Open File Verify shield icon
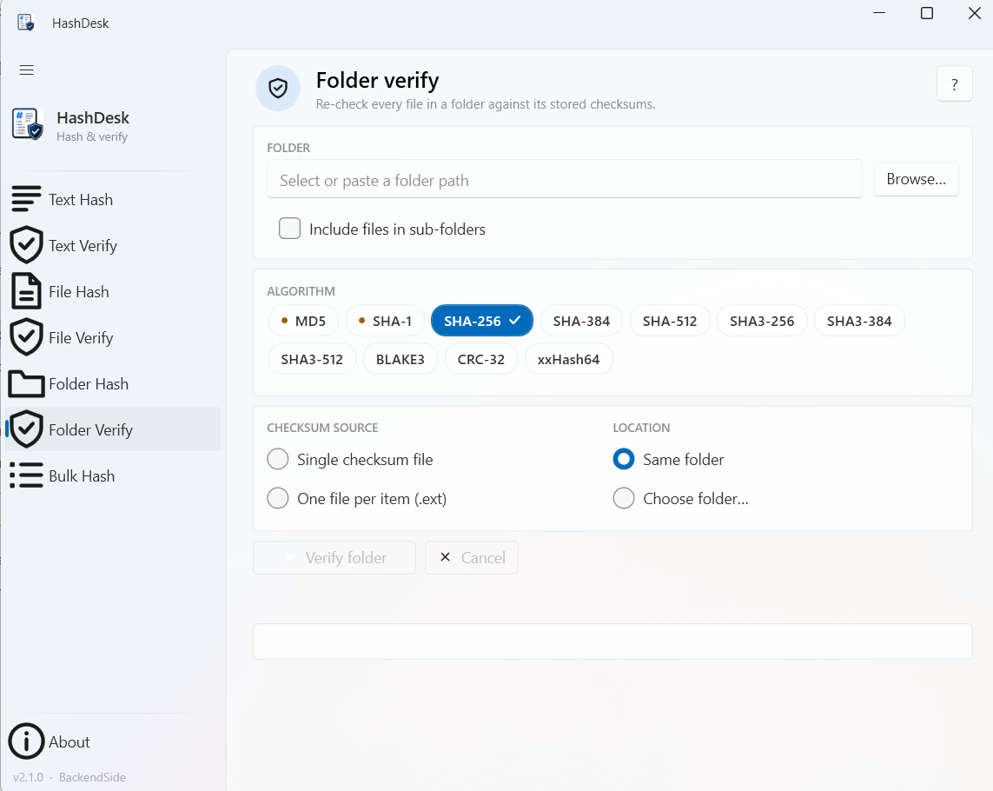The height and width of the screenshot is (791, 993). pos(26,337)
